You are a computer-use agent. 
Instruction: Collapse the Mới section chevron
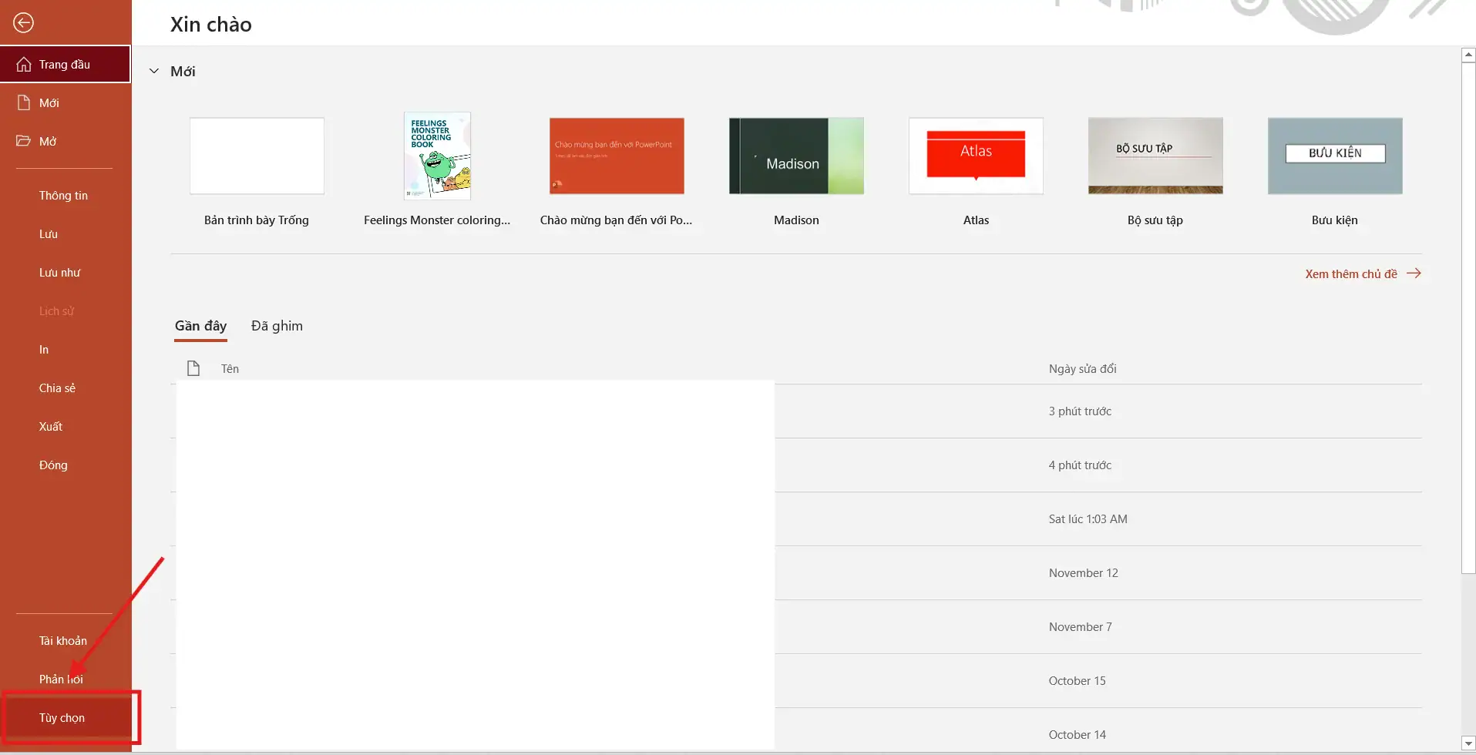[154, 71]
